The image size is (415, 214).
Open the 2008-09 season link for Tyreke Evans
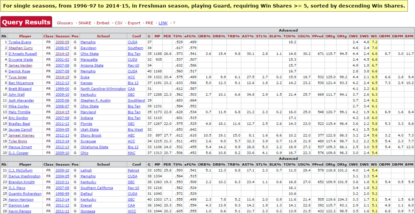coord(62,42)
